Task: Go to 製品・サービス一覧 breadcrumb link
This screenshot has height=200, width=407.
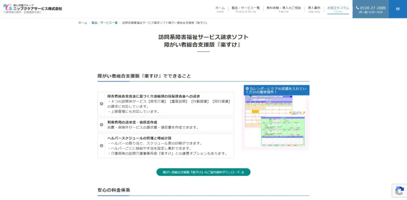Action: (104, 23)
